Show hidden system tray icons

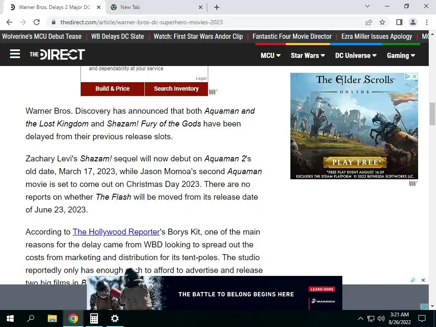click(360, 318)
